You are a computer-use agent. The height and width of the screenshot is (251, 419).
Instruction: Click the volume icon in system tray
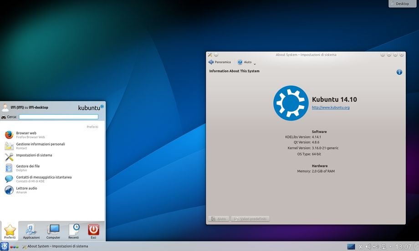368,246
